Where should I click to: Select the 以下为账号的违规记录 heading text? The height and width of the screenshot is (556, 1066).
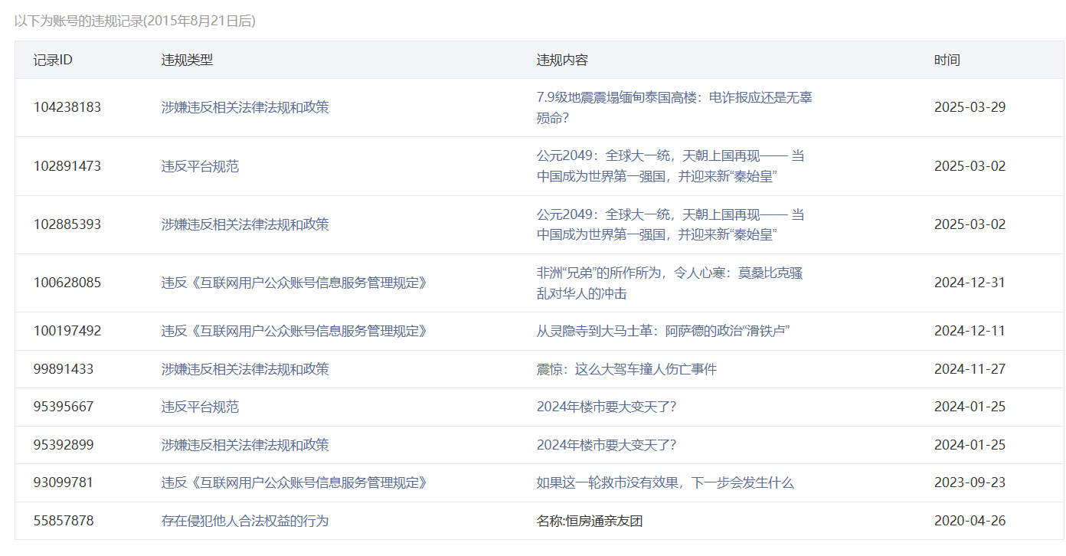[135, 21]
